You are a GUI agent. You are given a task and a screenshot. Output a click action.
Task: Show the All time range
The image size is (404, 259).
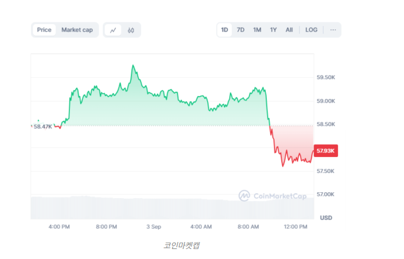[x=289, y=30]
